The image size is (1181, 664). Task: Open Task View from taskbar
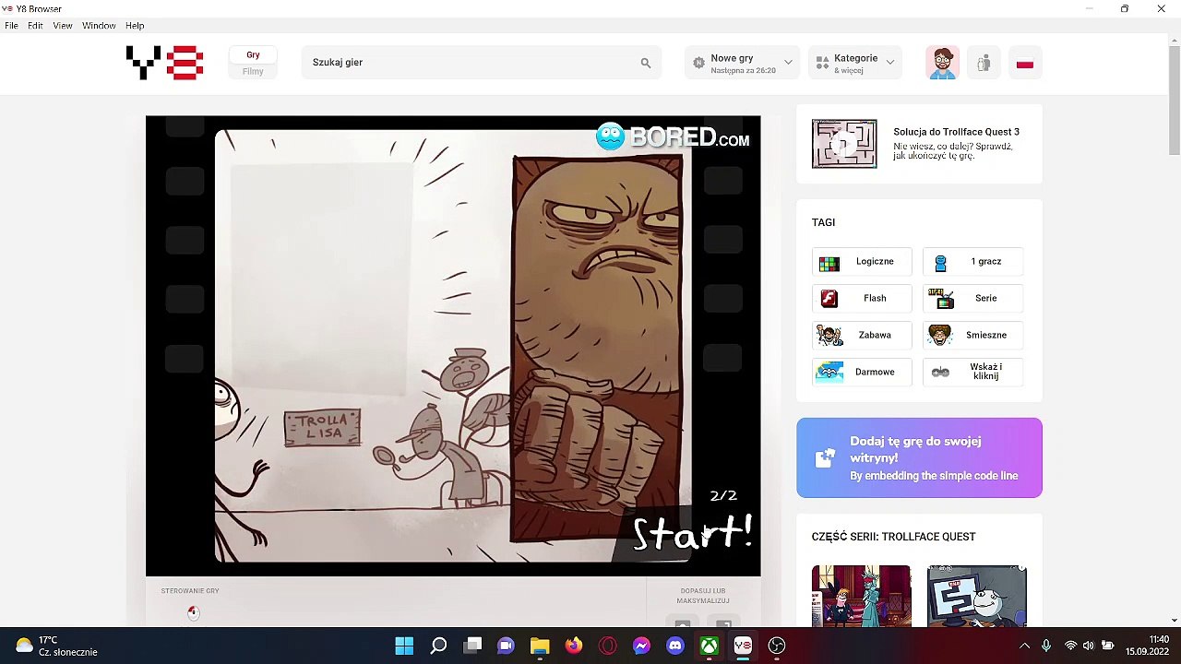click(x=472, y=646)
